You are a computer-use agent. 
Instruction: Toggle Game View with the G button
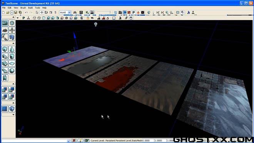click(82, 18)
